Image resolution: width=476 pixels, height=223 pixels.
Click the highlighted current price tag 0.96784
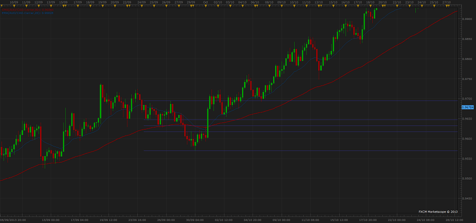pyautogui.click(x=466, y=106)
